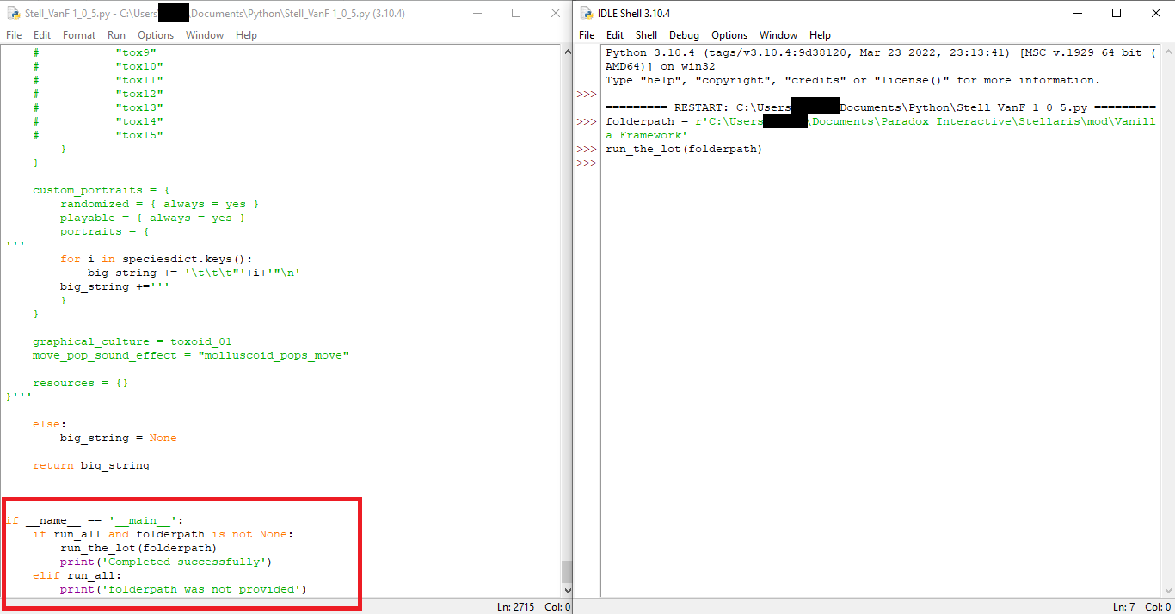Click the 'custom_portraits = {' line

coord(102,190)
